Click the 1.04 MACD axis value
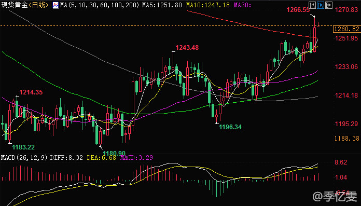Image resolution: width=361 pixels, height=206 pixels. (x=341, y=177)
